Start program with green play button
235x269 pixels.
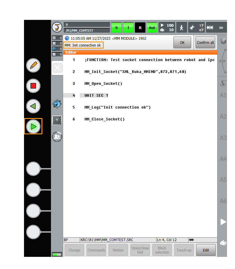point(33,126)
